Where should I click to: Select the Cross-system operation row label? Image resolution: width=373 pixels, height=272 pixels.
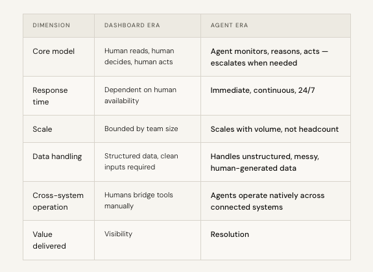[x=58, y=201]
